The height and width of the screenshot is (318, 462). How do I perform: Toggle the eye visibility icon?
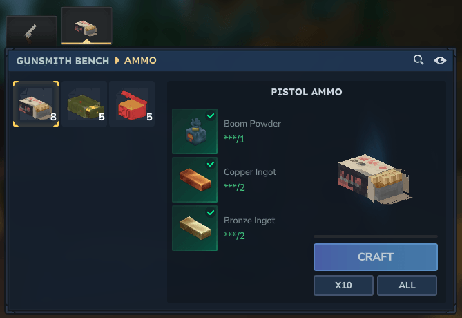pyautogui.click(x=440, y=60)
